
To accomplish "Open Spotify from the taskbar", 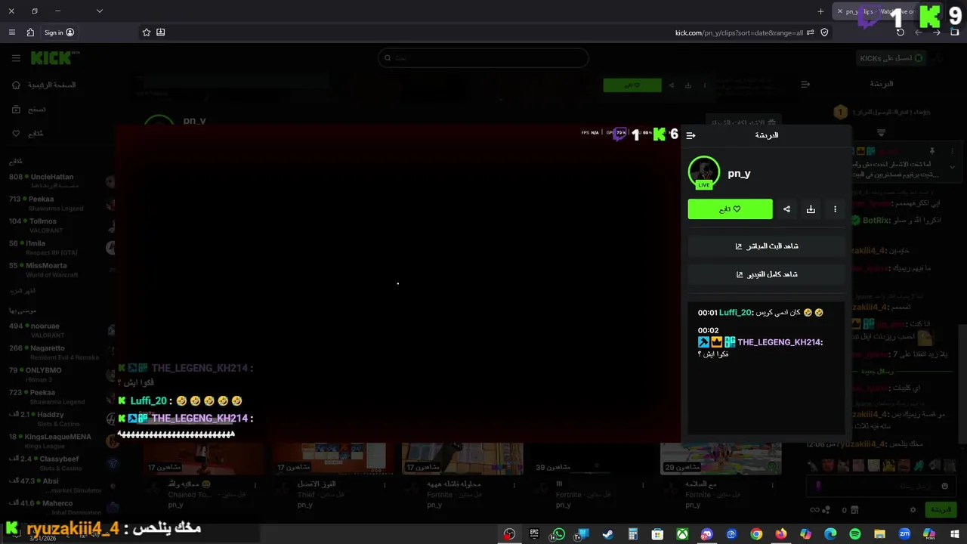I will tap(854, 534).
